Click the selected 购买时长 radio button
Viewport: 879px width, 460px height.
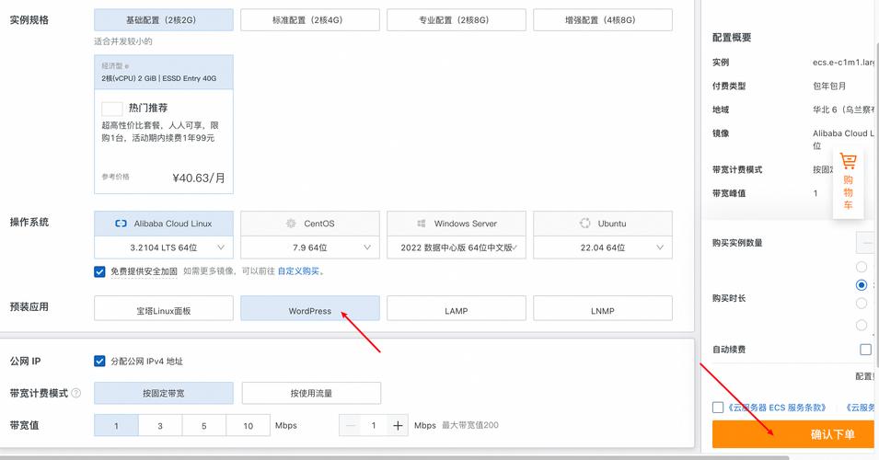click(x=862, y=285)
